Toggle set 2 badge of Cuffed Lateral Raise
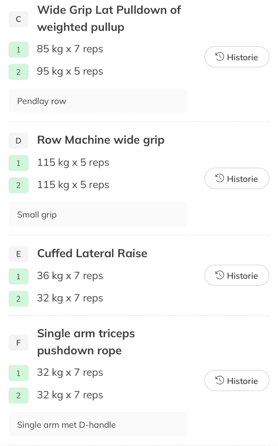Screen dimensions: 278x446 coord(18,298)
